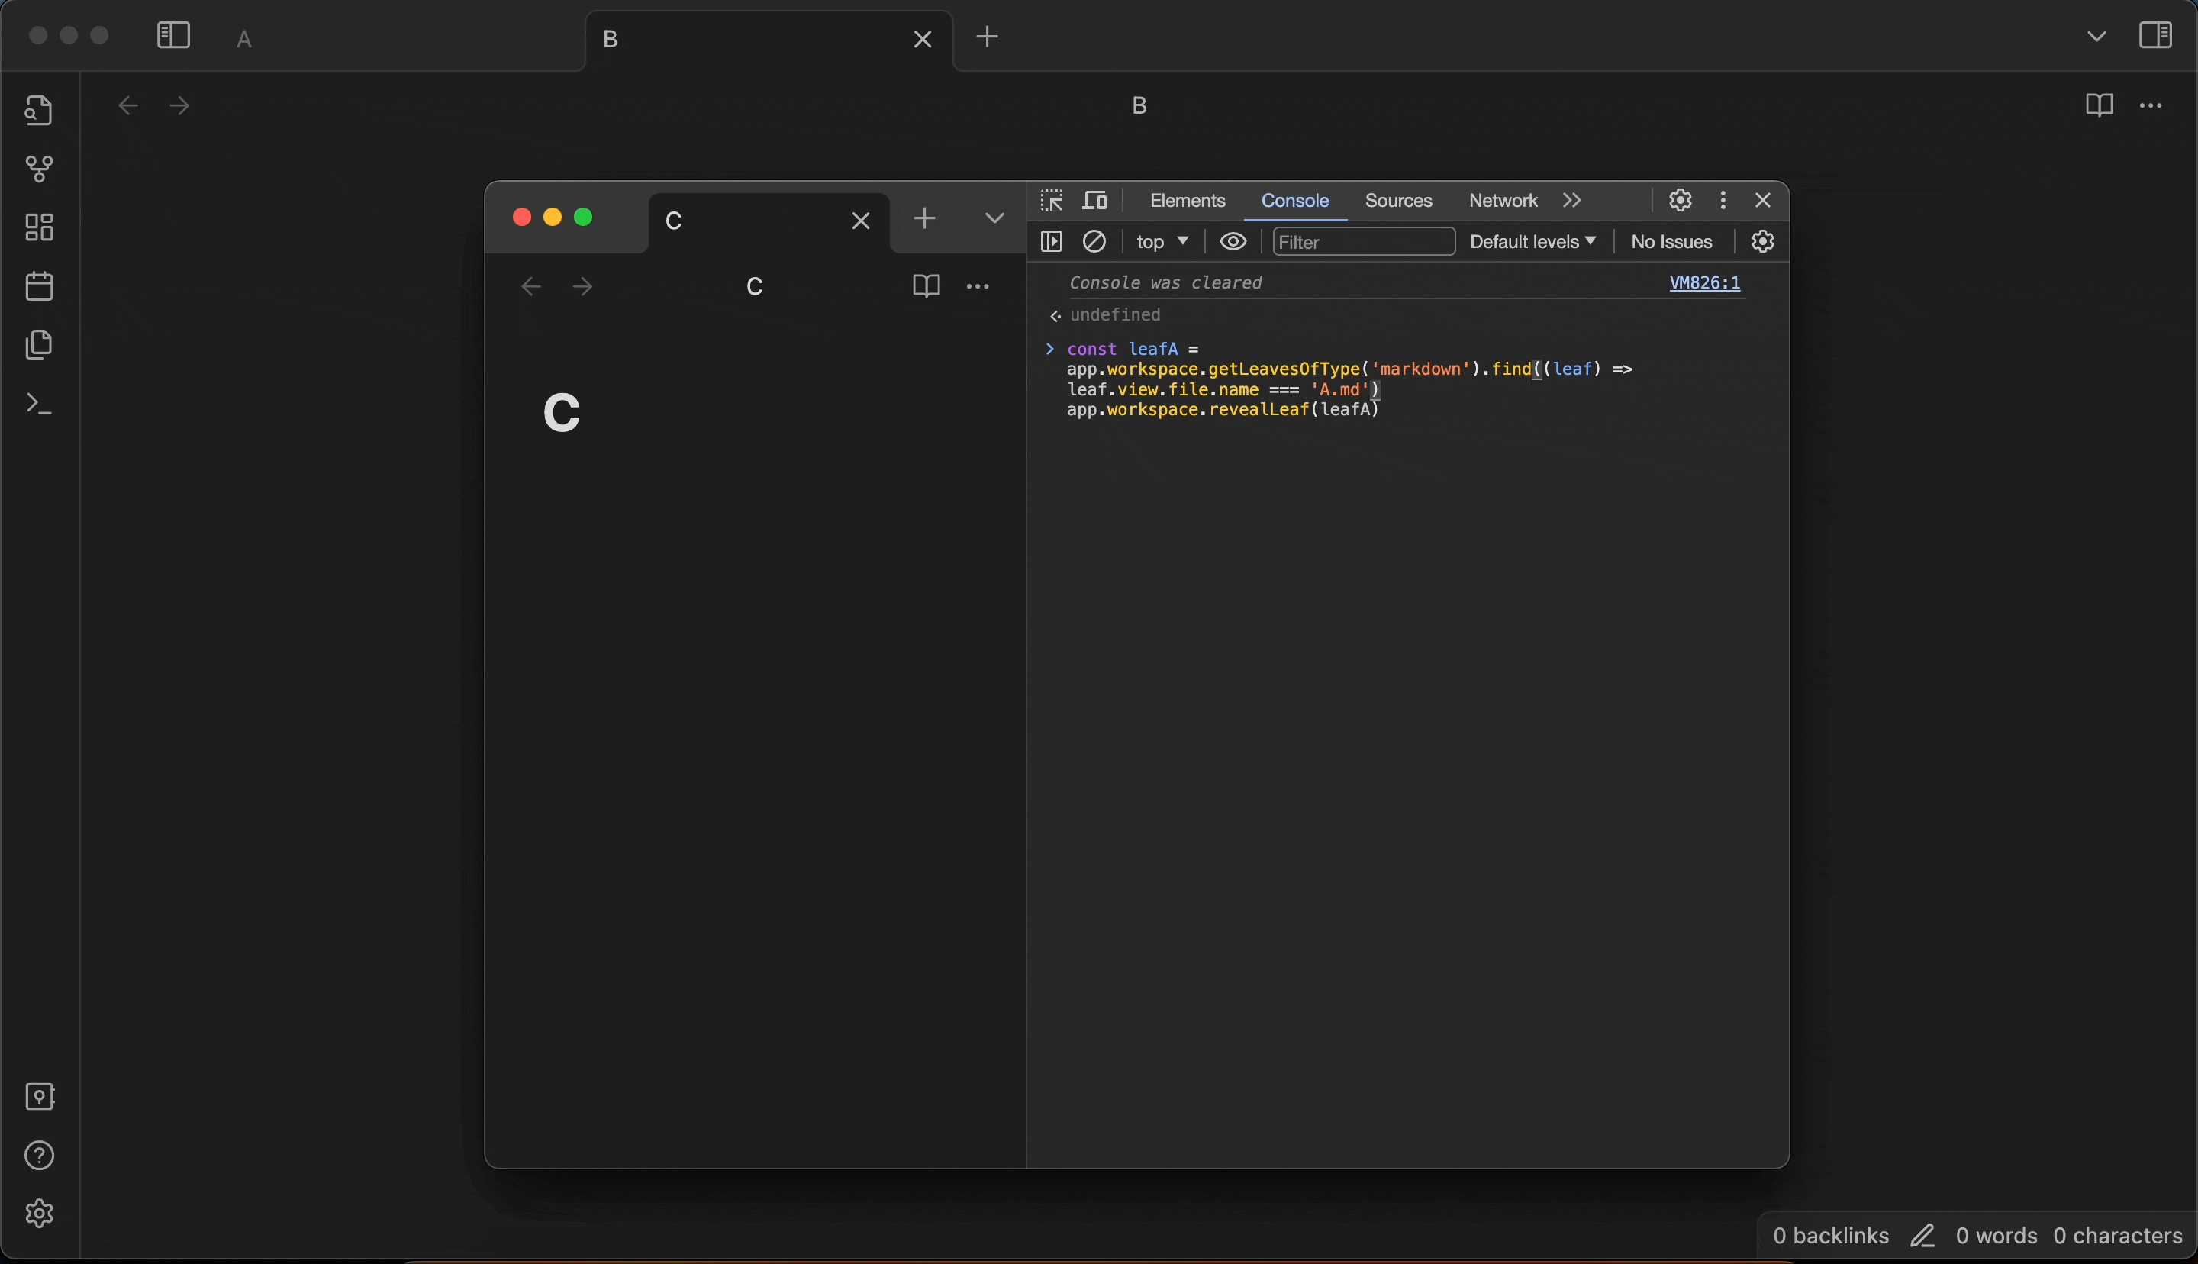The image size is (2198, 1264).
Task: Toggle left sidebar in main window
Action: coord(173,36)
